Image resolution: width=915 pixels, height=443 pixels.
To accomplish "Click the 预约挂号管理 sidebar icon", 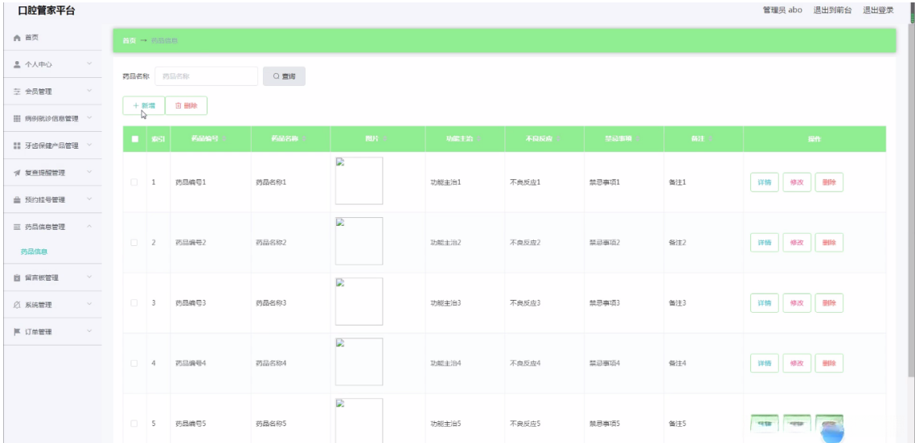I will point(17,199).
